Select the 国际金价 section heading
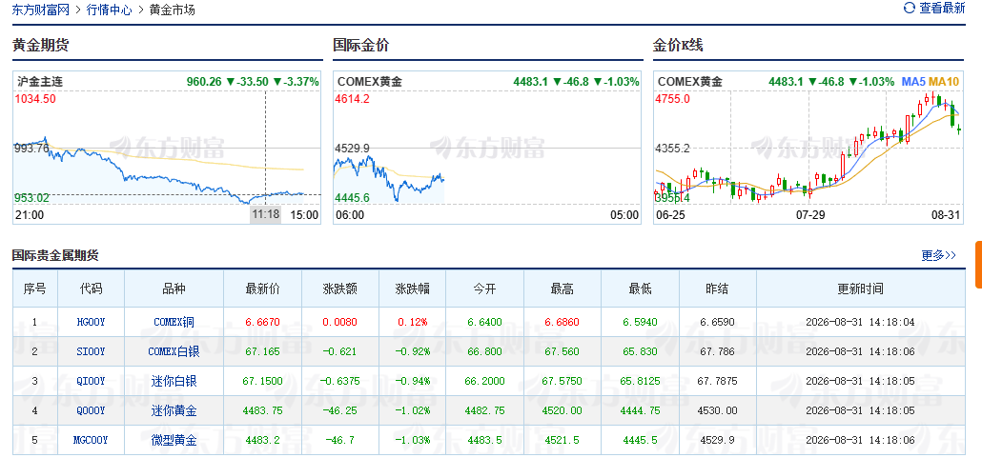The height and width of the screenshot is (458, 982). coord(360,45)
